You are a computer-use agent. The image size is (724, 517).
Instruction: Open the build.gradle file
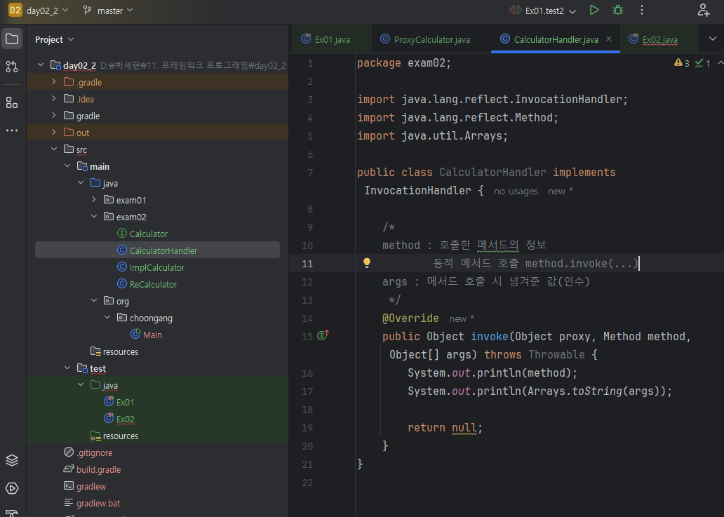[x=93, y=469]
